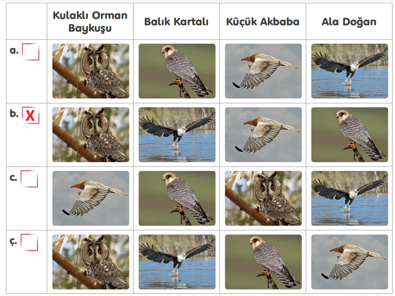Click the owl photo in row a
The height and width of the screenshot is (296, 395).
(91, 71)
